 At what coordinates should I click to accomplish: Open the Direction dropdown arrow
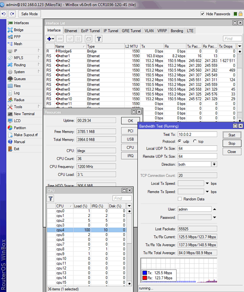click(x=214, y=164)
